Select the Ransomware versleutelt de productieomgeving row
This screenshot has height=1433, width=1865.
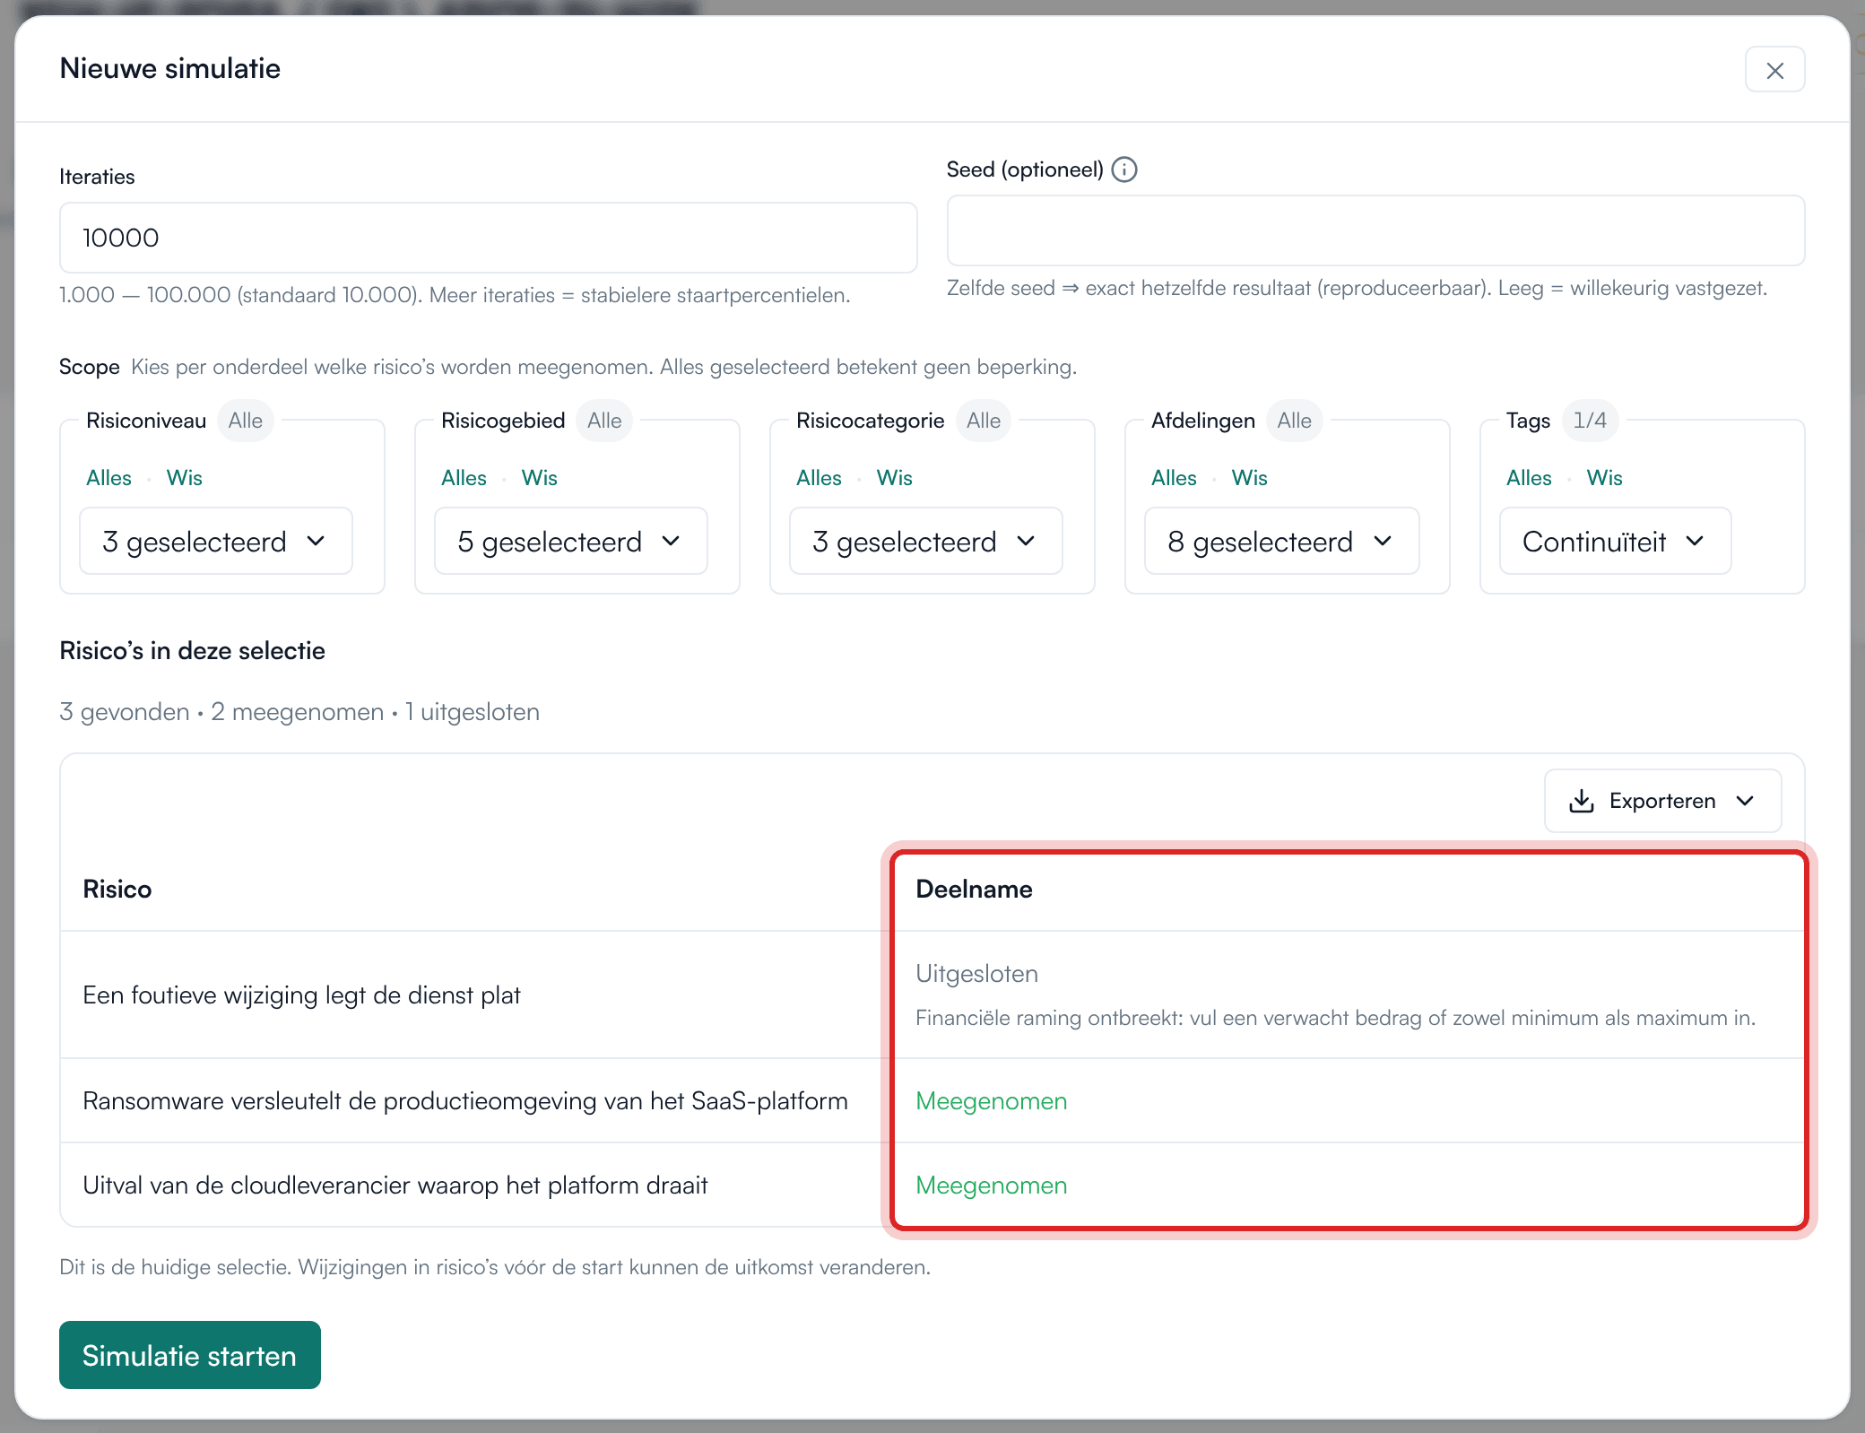(932, 1101)
